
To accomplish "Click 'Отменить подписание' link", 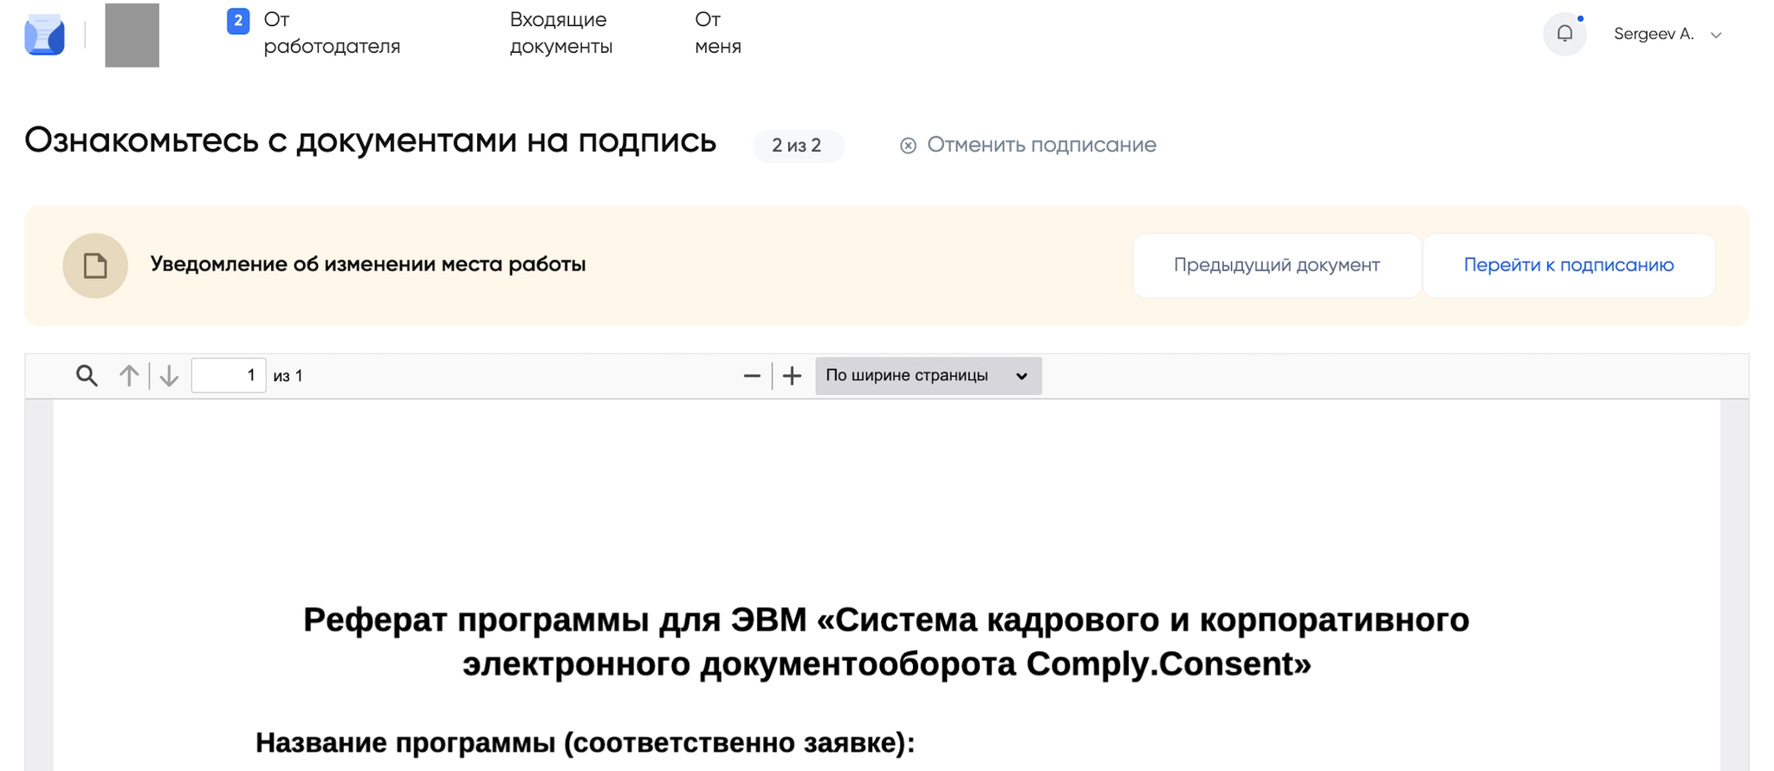I will (1041, 145).
